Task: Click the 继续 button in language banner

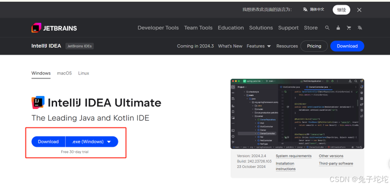Action: tap(341, 10)
